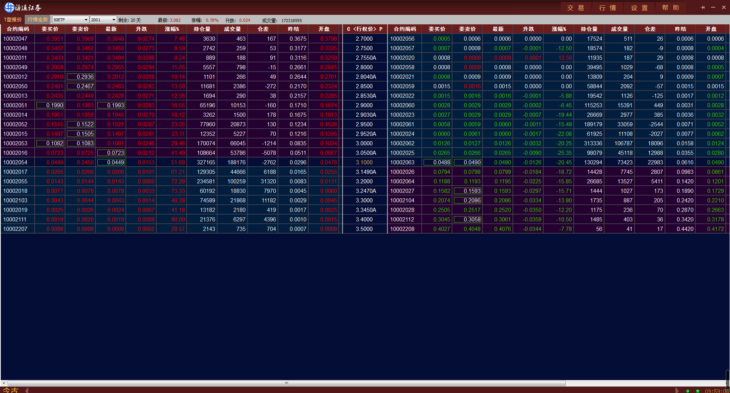Click the boxed ask price 0.1522
730x393 pixels.
click(81, 124)
